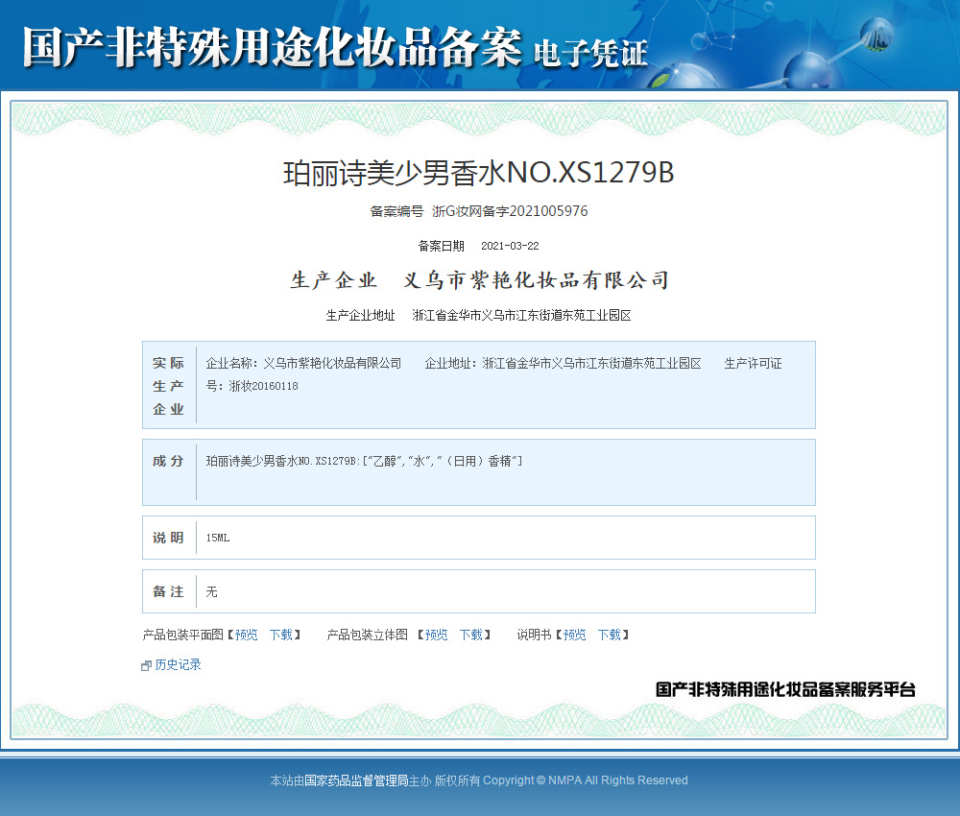Preview the 产品包装立体图 image
This screenshot has width=960, height=816.
pyautogui.click(x=436, y=635)
